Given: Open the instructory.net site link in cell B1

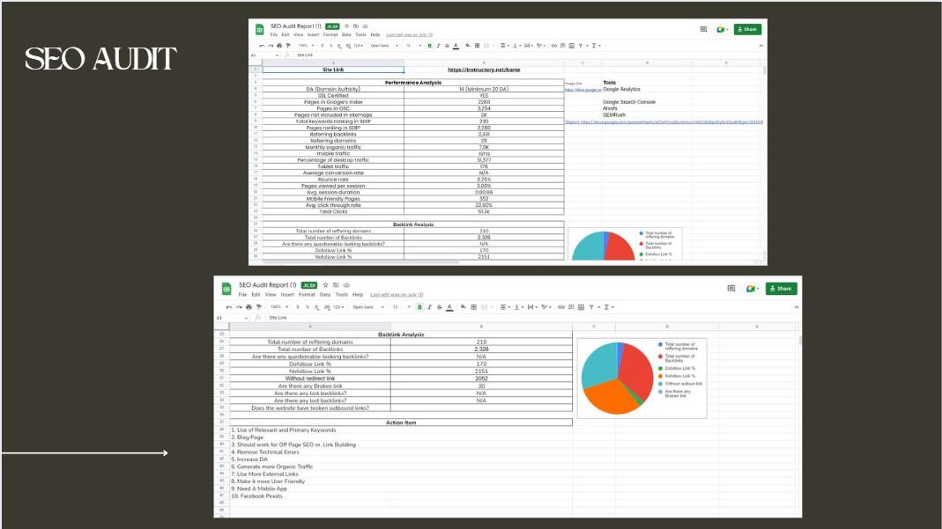Looking at the screenshot, I should (x=484, y=70).
